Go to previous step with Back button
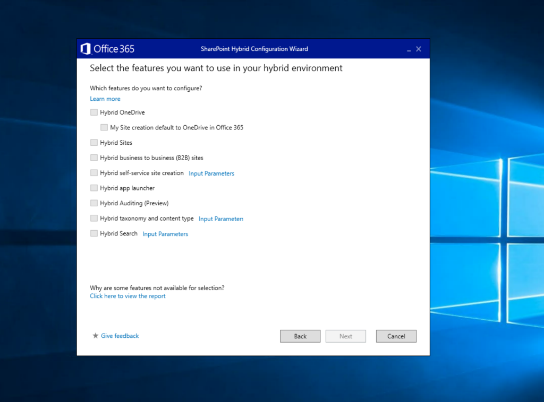Image resolution: width=544 pixels, height=402 pixels. tap(300, 336)
